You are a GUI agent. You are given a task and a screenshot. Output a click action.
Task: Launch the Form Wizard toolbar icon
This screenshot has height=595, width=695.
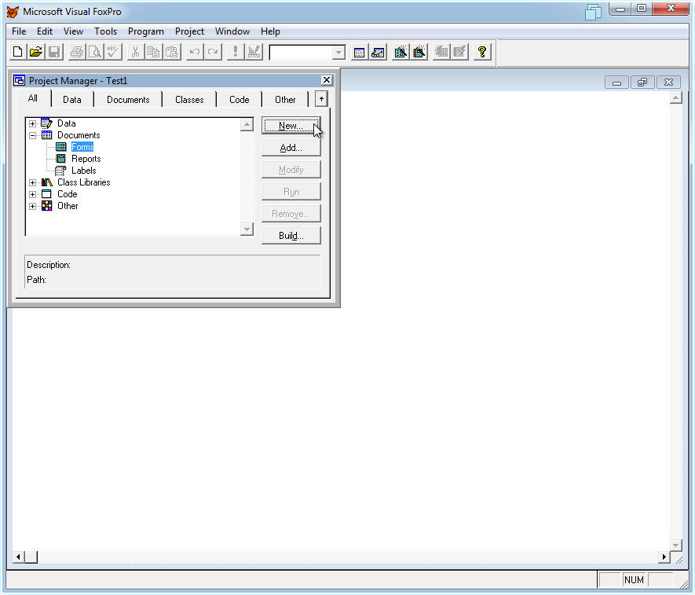[401, 53]
